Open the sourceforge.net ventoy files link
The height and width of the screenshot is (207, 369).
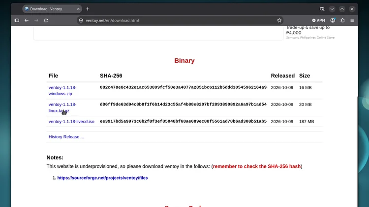pyautogui.click(x=102, y=178)
